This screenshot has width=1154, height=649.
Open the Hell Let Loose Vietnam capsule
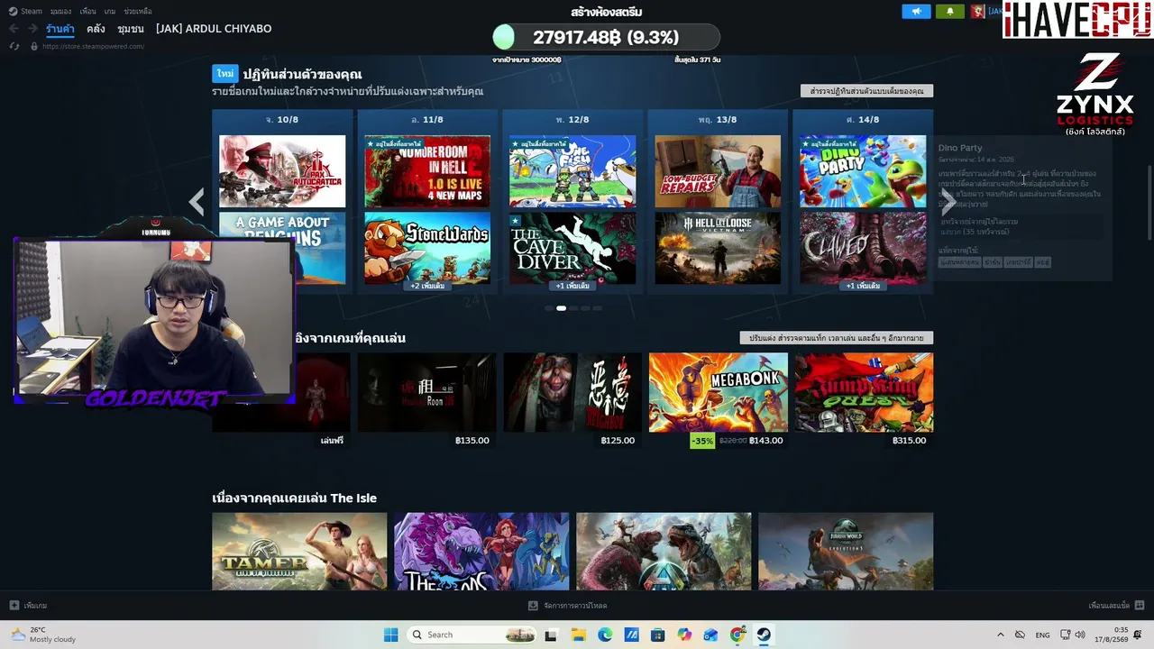[x=718, y=248]
